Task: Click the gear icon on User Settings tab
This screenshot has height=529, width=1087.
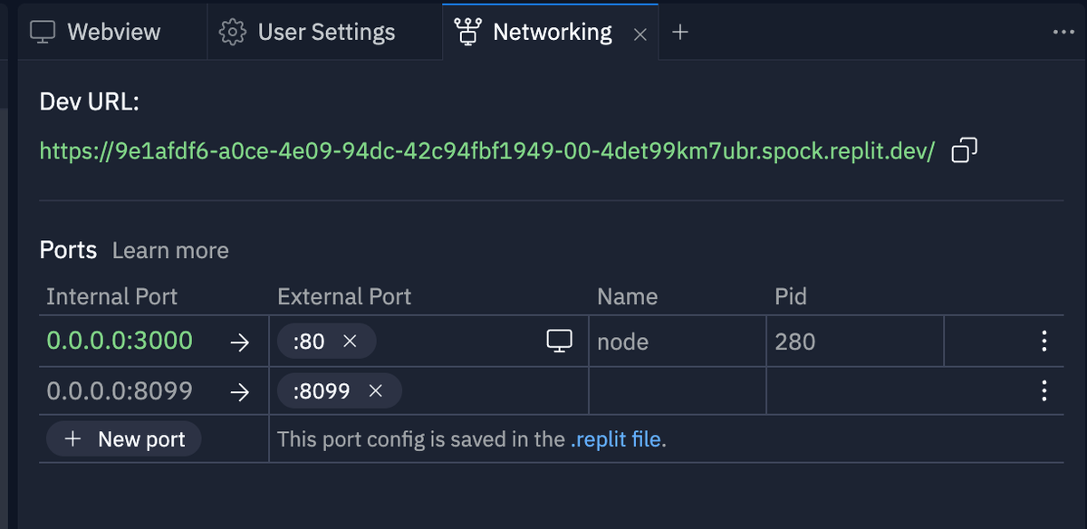Action: point(230,31)
